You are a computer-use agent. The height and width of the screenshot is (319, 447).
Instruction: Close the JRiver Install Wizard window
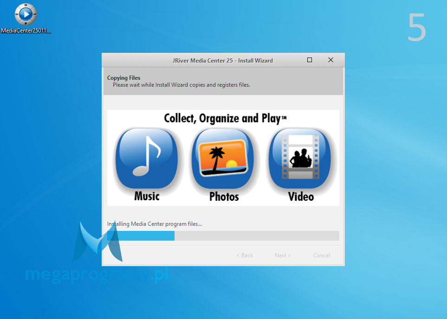[x=330, y=60]
